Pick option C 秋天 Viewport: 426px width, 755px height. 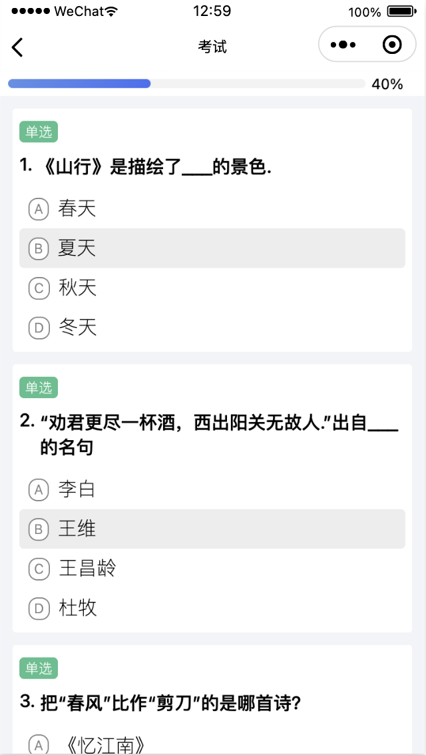click(212, 288)
